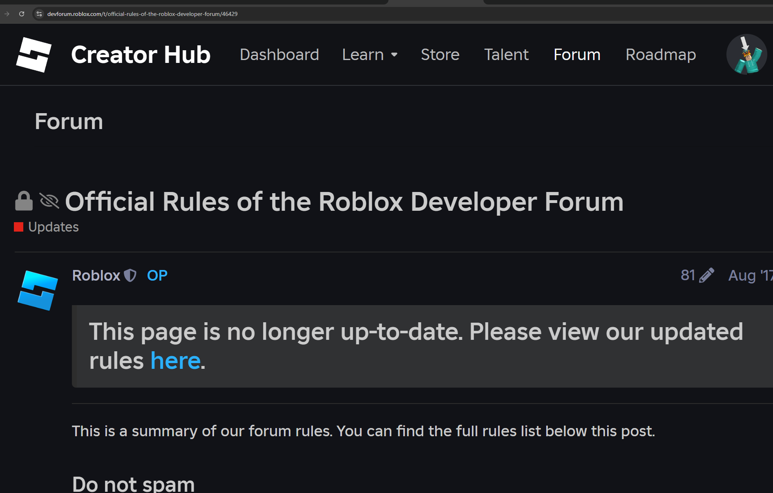Image resolution: width=773 pixels, height=493 pixels.
Task: Open edit history via the pencil icon
Action: click(707, 275)
